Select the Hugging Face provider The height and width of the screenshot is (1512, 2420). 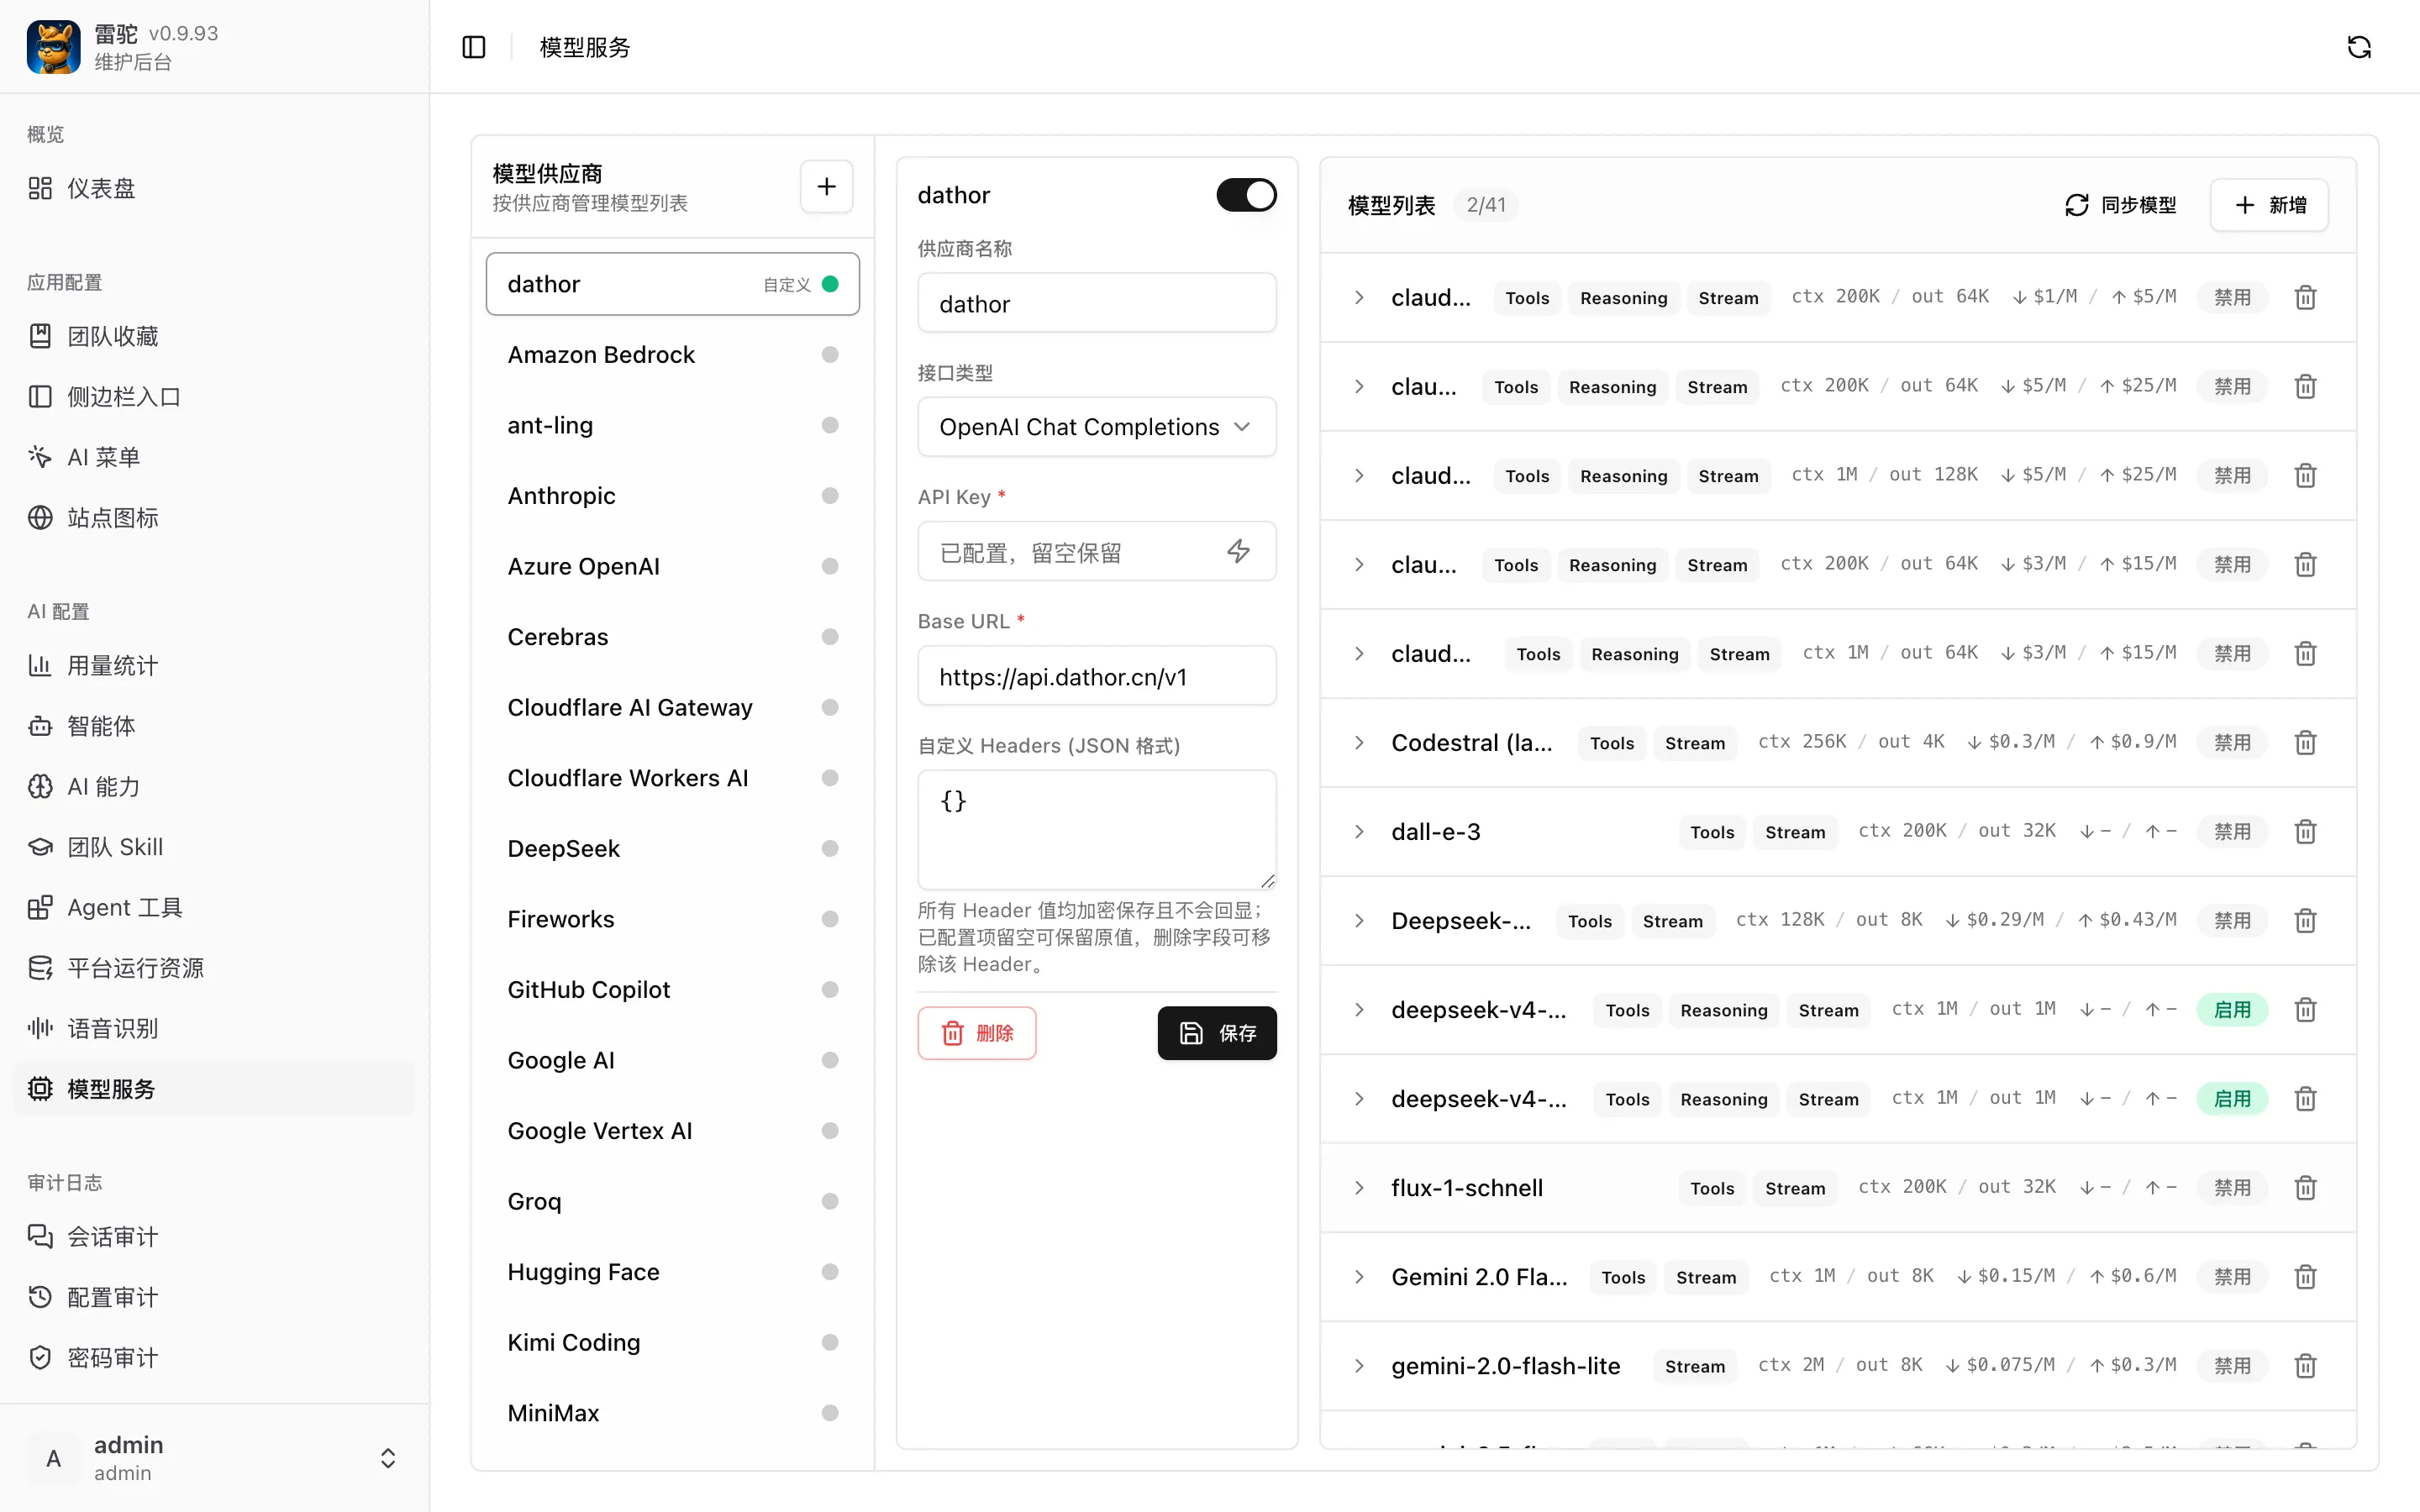coord(672,1272)
